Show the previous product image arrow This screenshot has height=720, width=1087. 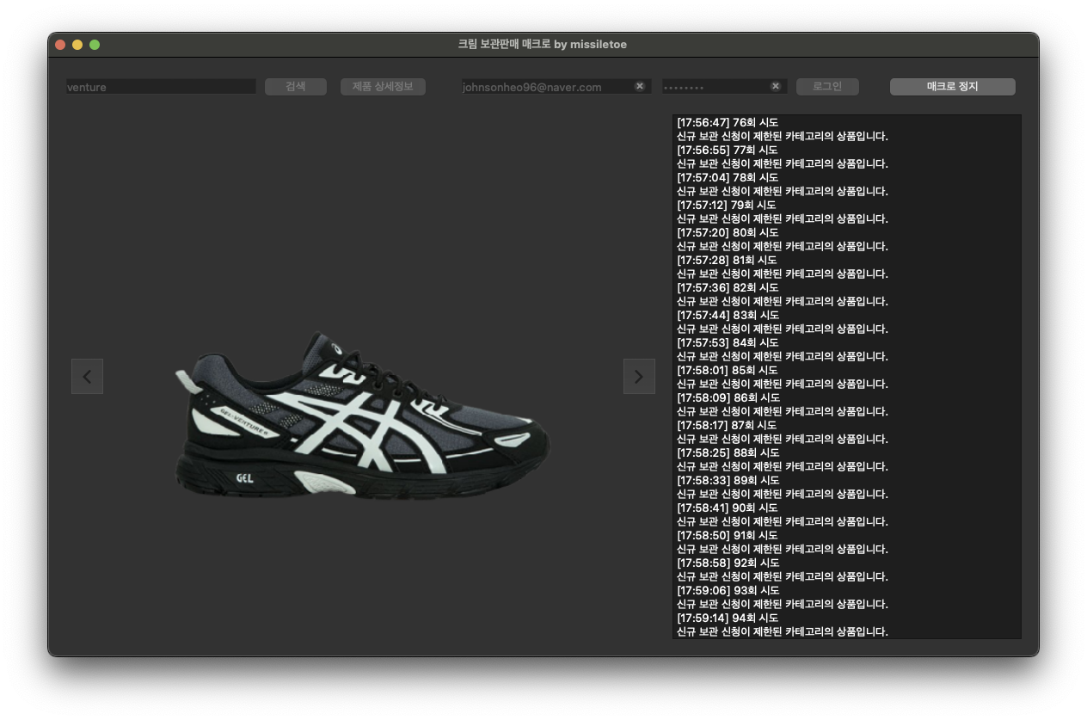coord(87,376)
